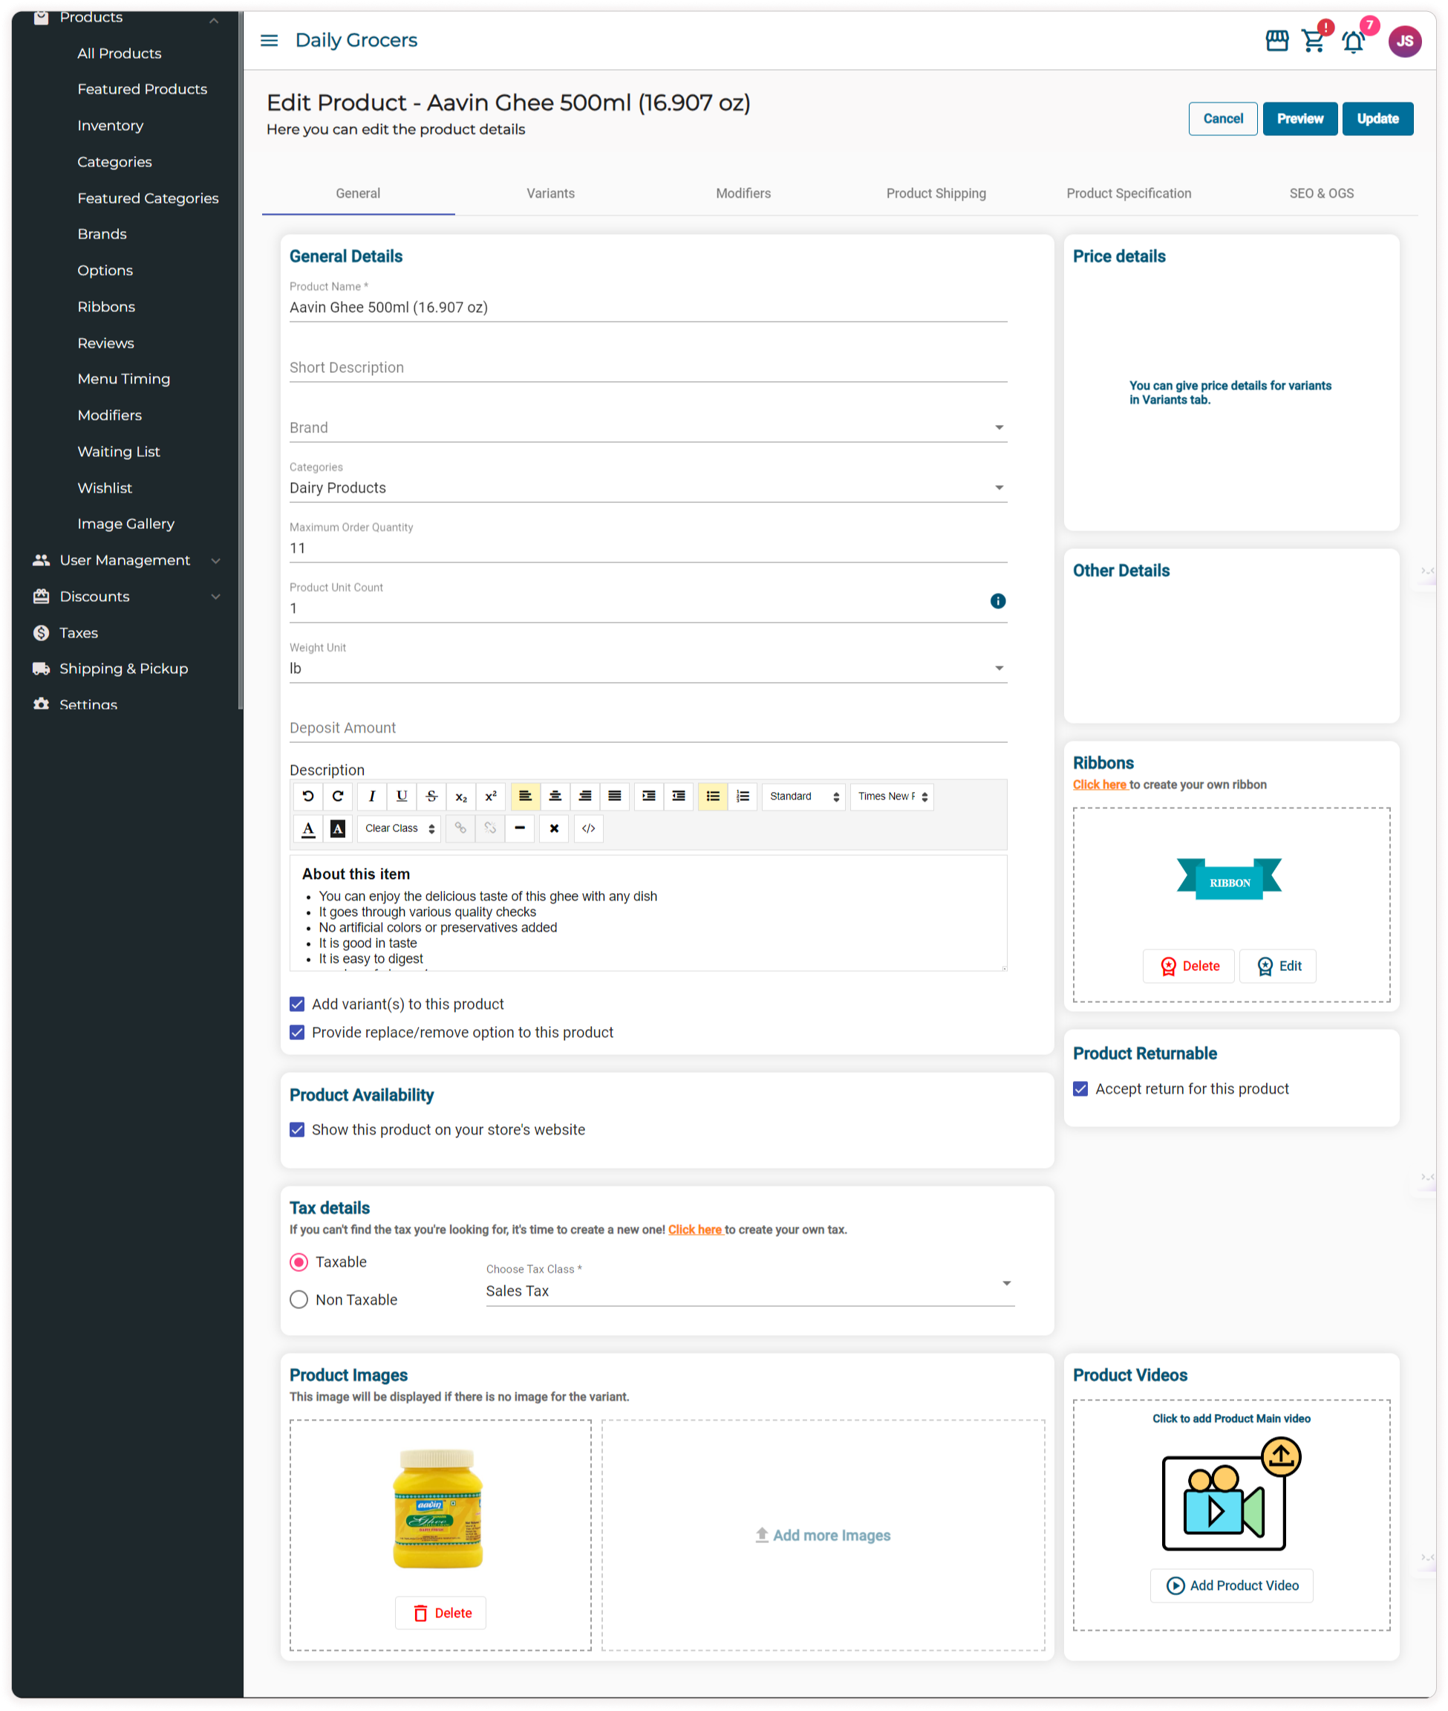Click the hamburger menu icon
This screenshot has height=1711, width=1448.
coord(270,40)
